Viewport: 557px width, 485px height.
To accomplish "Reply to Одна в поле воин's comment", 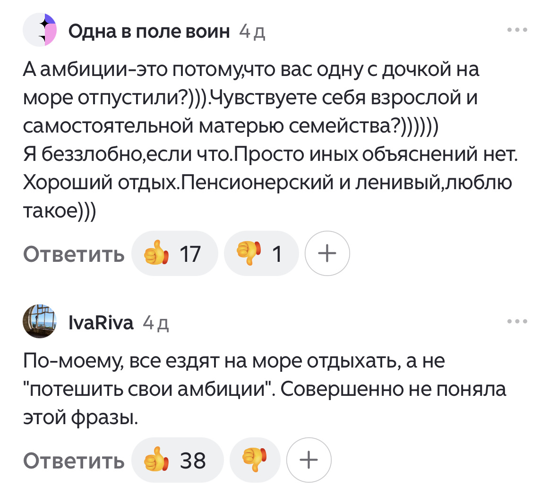I will pyautogui.click(x=74, y=253).
